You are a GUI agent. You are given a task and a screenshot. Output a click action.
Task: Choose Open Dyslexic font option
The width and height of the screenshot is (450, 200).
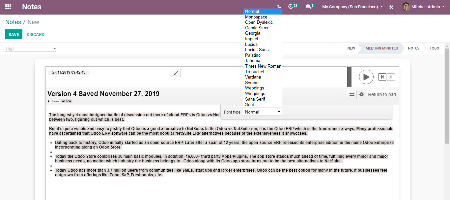263,22
